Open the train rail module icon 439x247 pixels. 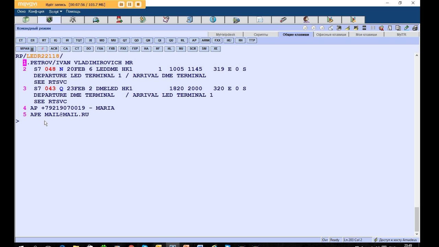236,20
